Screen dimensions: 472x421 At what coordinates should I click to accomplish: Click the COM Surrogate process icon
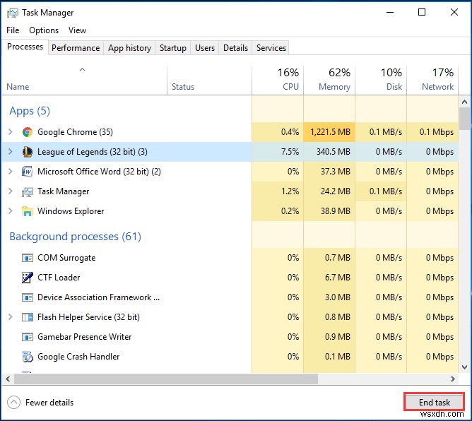(x=28, y=258)
